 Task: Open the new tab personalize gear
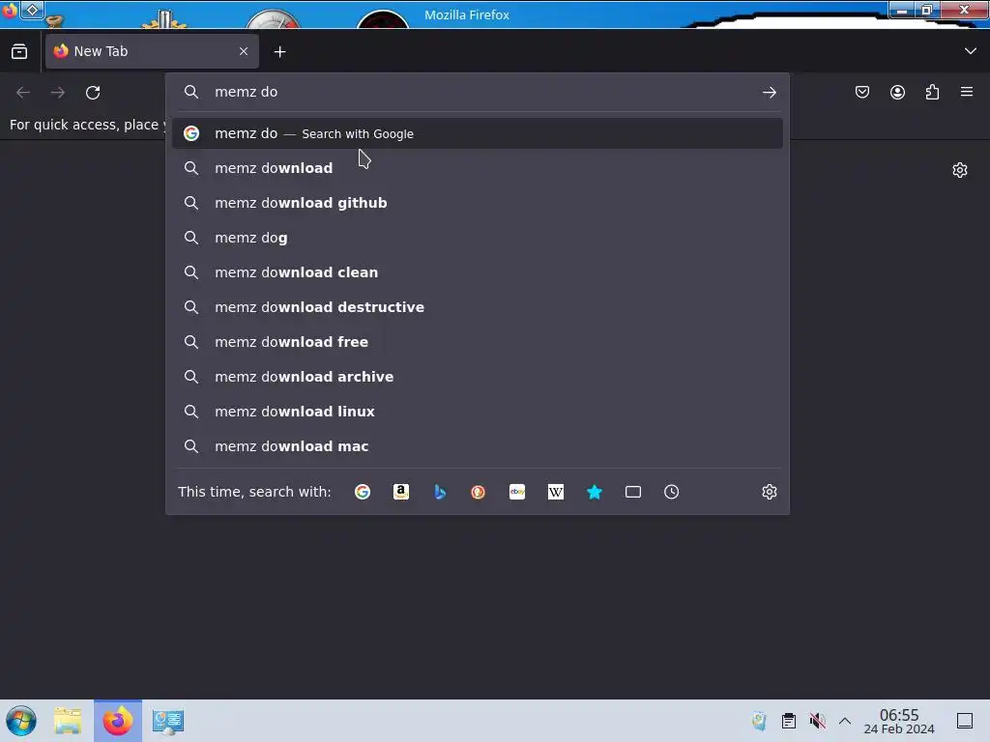pyautogui.click(x=960, y=170)
